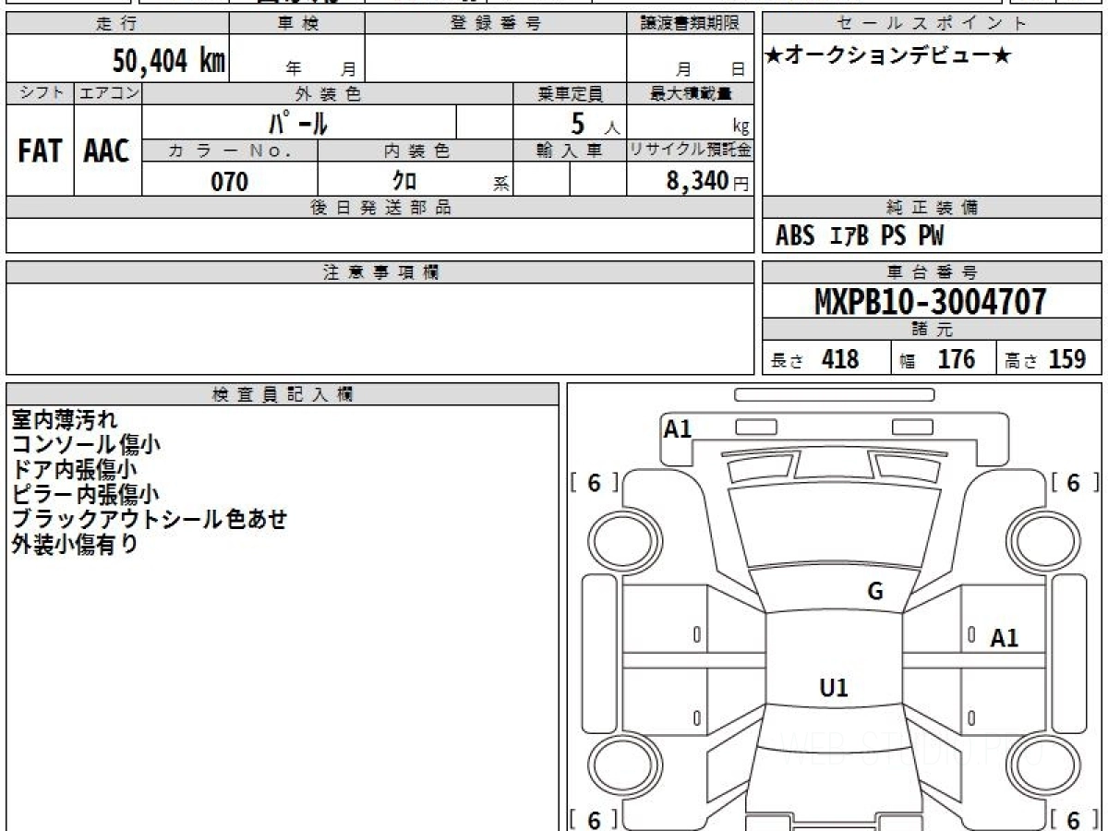Select the inspector note ドア内張傷小
The width and height of the screenshot is (1108, 831).
[75, 470]
